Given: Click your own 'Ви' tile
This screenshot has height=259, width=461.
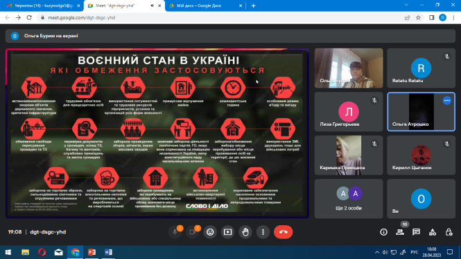Looking at the screenshot, I should 421,199.
